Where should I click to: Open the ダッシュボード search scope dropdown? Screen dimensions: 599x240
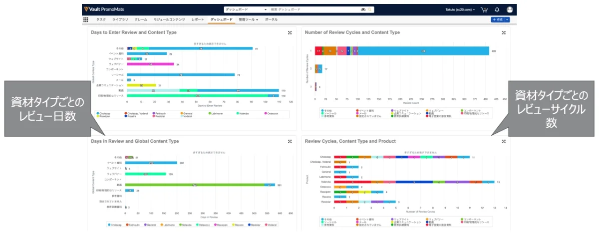(246, 9)
